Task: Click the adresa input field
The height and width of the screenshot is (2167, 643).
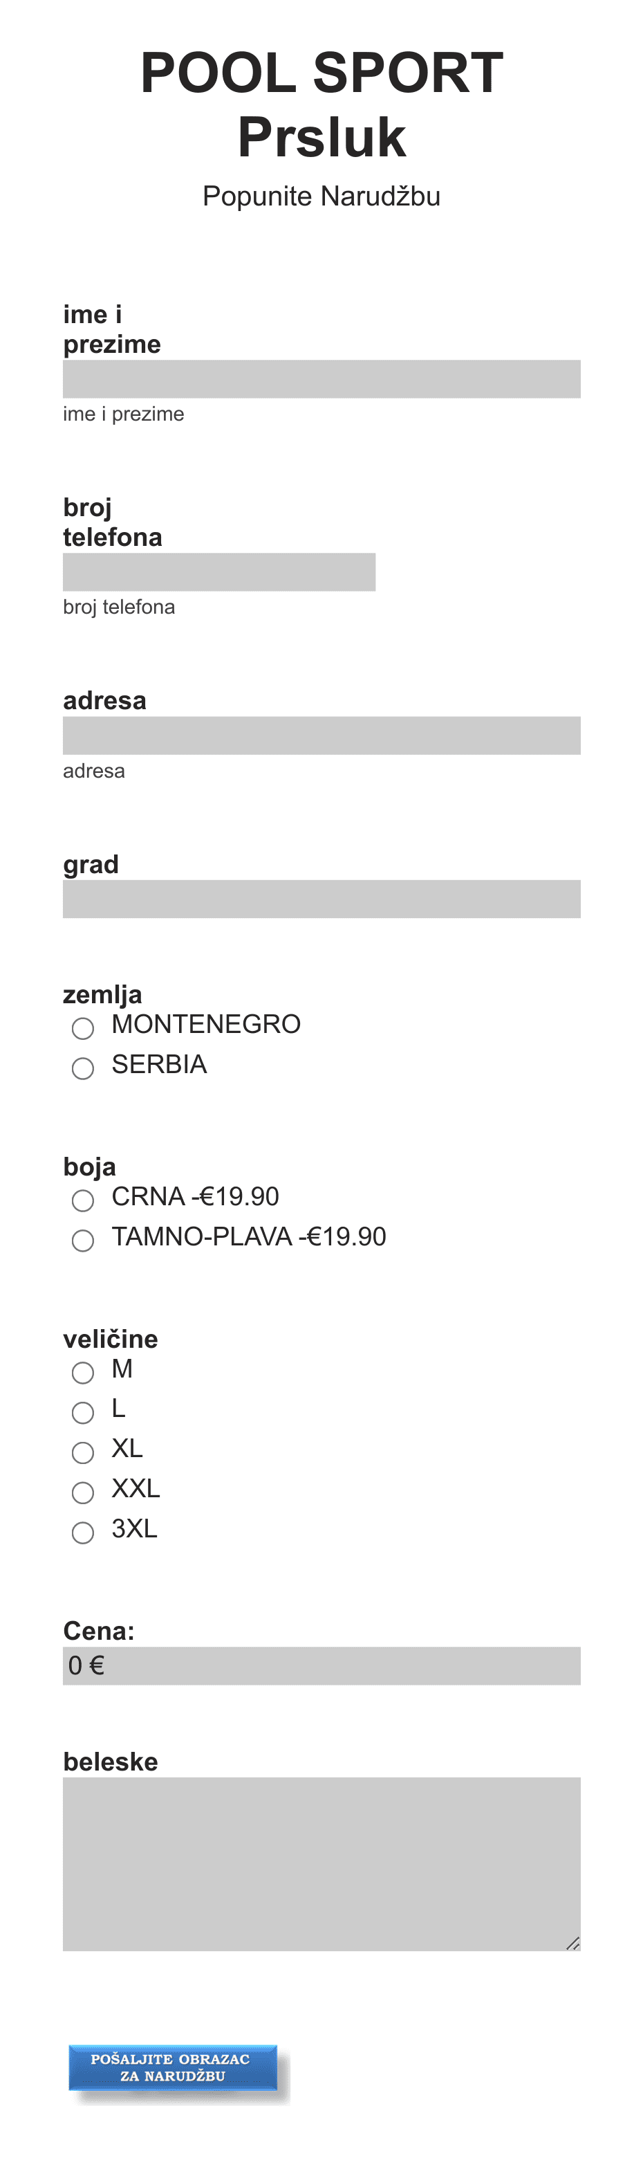Action: [321, 735]
